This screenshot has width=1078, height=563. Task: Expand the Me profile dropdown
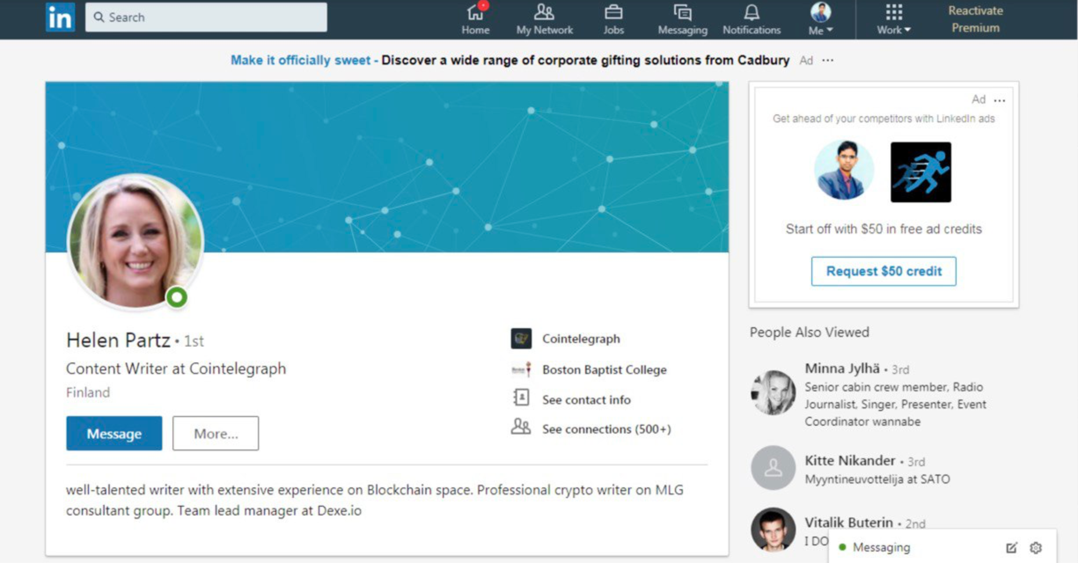[821, 19]
